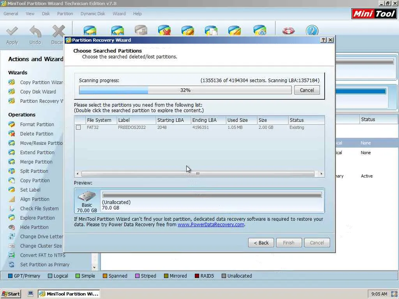399x299 pixels.
Task: Click the Change Drive Letter icon
Action: coord(12,236)
